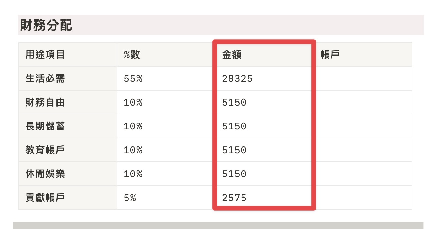Image resolution: width=441 pixels, height=252 pixels.
Task: Select the 財務自由 row label
Action: [68, 102]
